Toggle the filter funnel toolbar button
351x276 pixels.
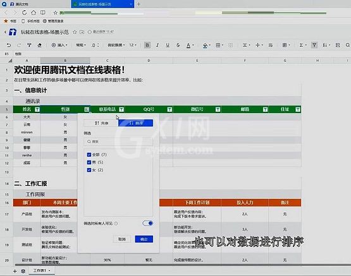point(314,45)
